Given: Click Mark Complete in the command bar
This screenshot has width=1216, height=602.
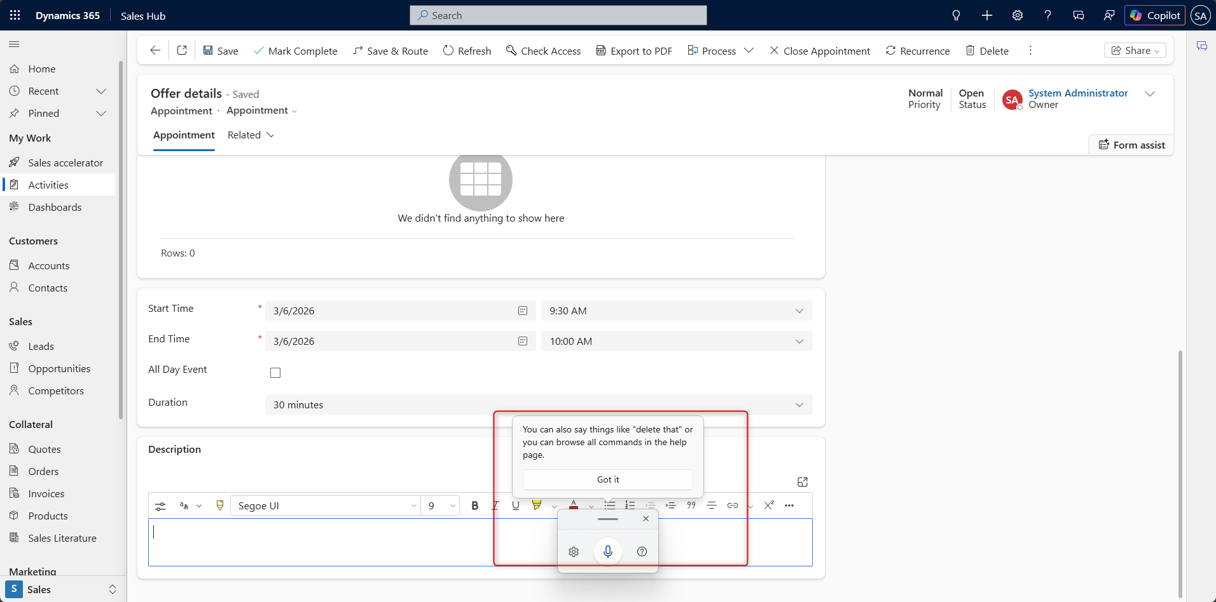Looking at the screenshot, I should tap(295, 51).
